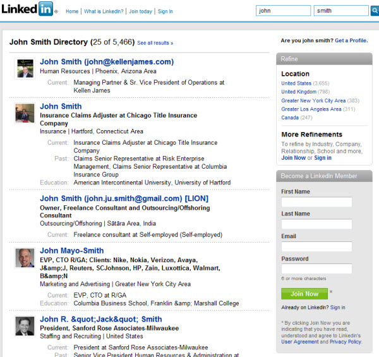Click Sign in under More Refinements
The height and width of the screenshot is (357, 379).
tap(323, 158)
